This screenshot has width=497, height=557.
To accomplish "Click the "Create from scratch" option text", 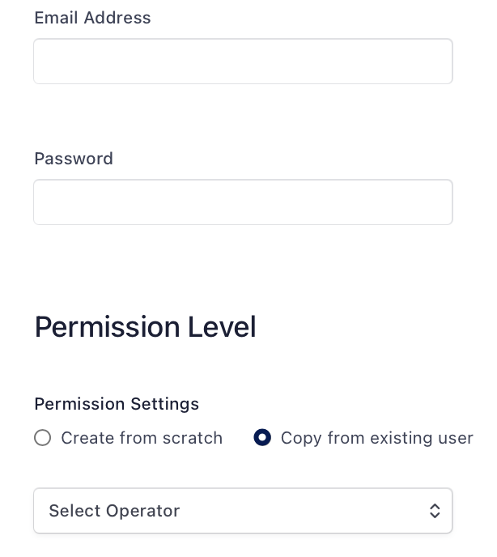I will pyautogui.click(x=142, y=438).
